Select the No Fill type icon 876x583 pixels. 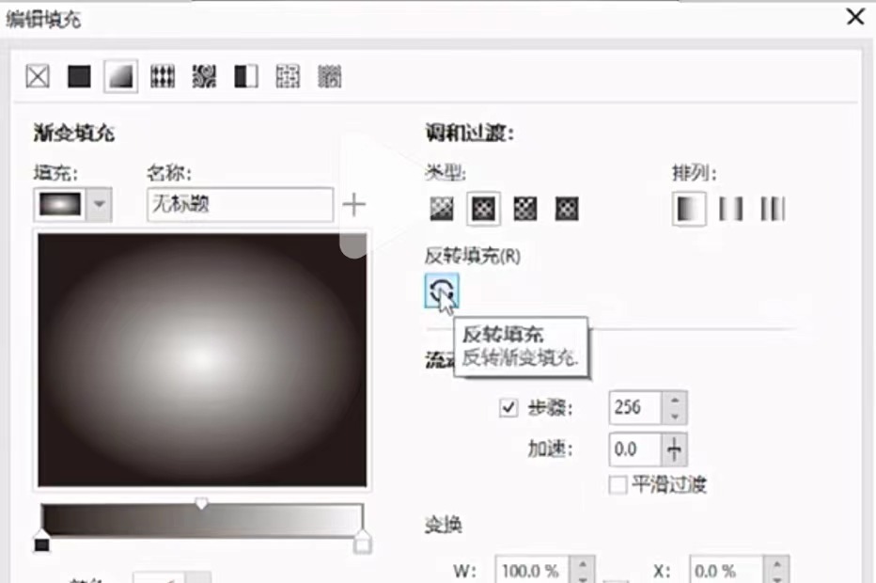[x=37, y=76]
